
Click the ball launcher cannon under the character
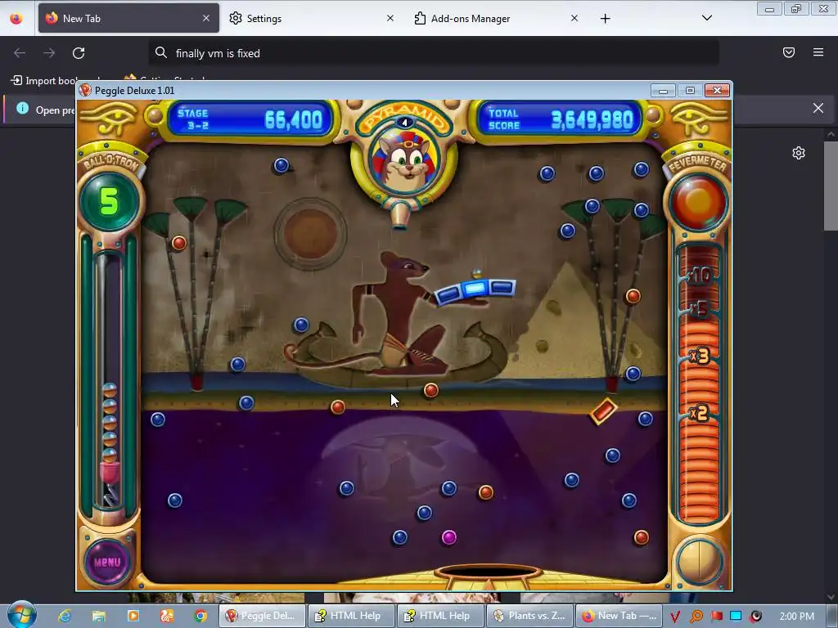400,216
